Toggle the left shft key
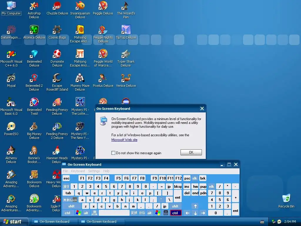This screenshot has height=226, width=301. [71, 206]
